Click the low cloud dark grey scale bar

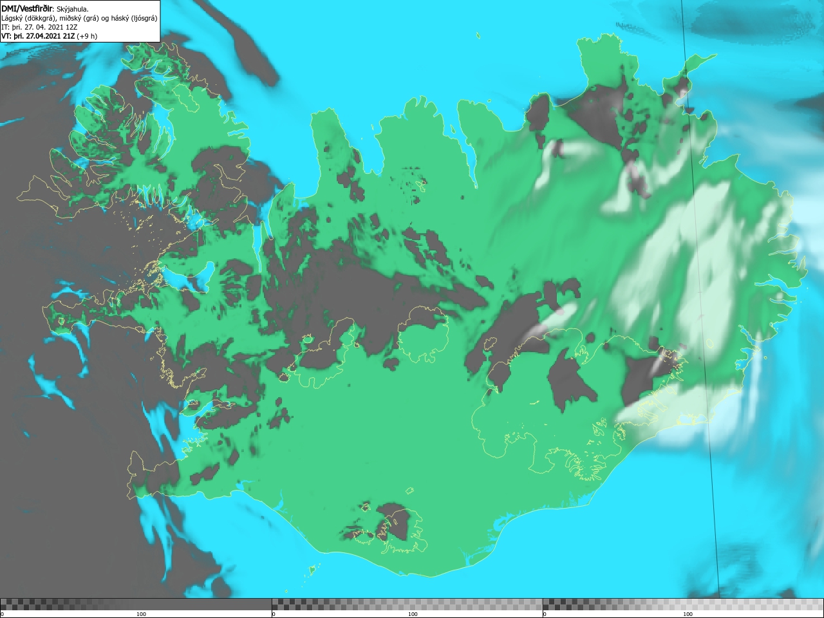tap(136, 604)
